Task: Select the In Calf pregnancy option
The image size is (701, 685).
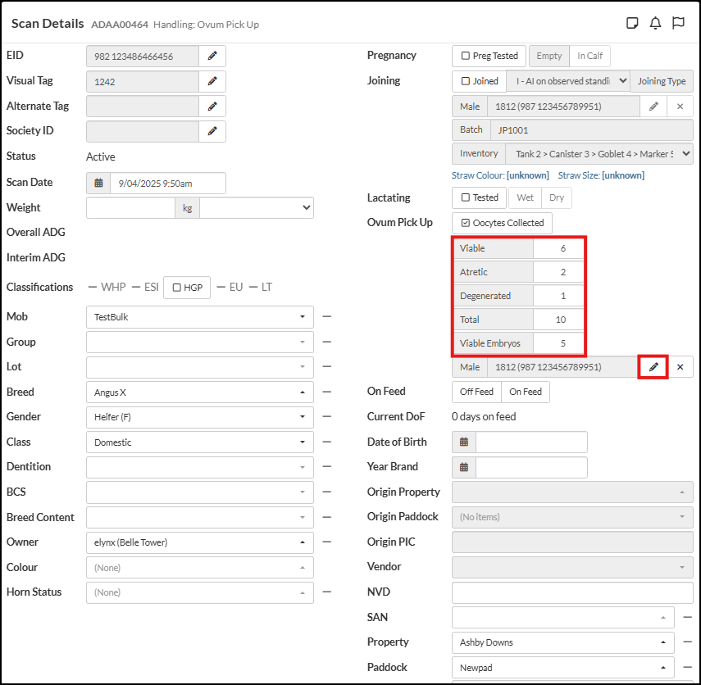Action: click(x=589, y=56)
